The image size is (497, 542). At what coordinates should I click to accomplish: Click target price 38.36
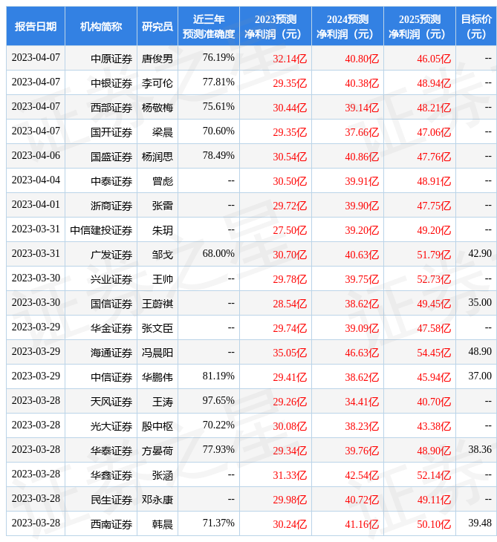point(480,450)
